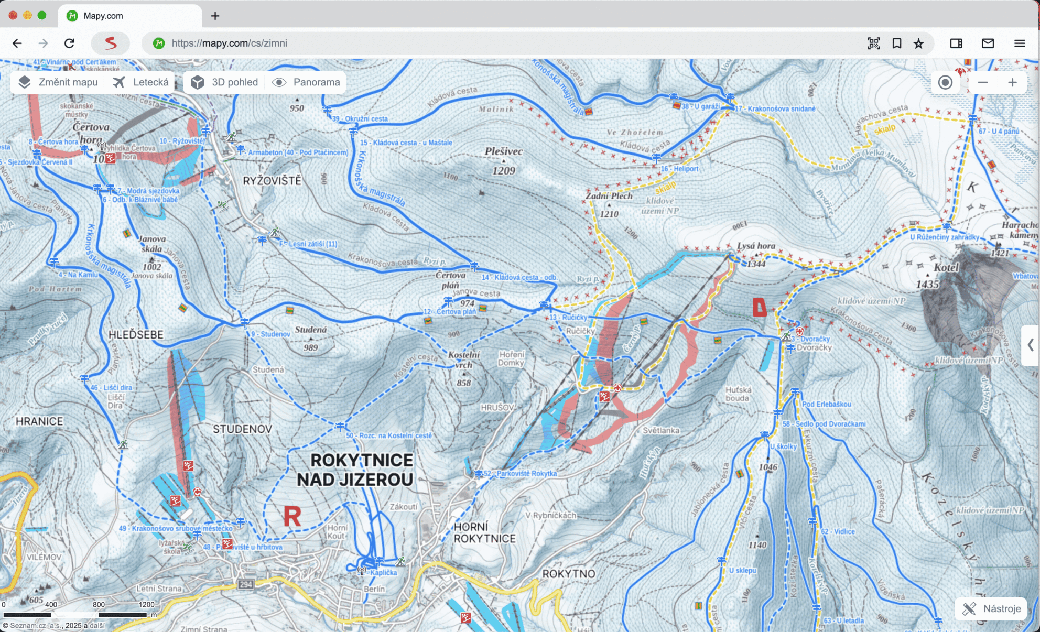
Task: Click the geolocation target button
Action: coord(945,82)
